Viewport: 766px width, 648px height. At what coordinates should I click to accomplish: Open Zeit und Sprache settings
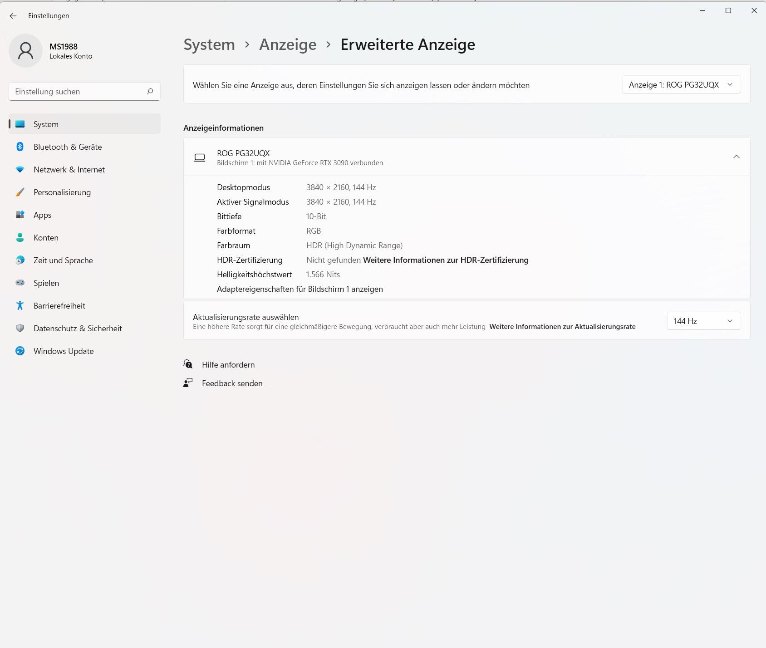click(85, 260)
